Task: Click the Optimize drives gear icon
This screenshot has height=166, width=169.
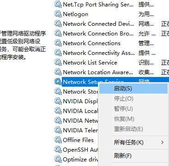Action: [58, 160]
